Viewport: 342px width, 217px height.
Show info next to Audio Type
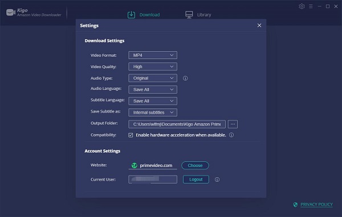(185, 78)
